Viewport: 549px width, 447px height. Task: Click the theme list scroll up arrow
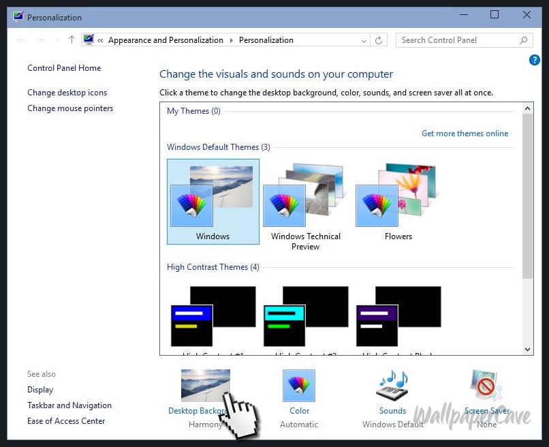pyautogui.click(x=528, y=108)
